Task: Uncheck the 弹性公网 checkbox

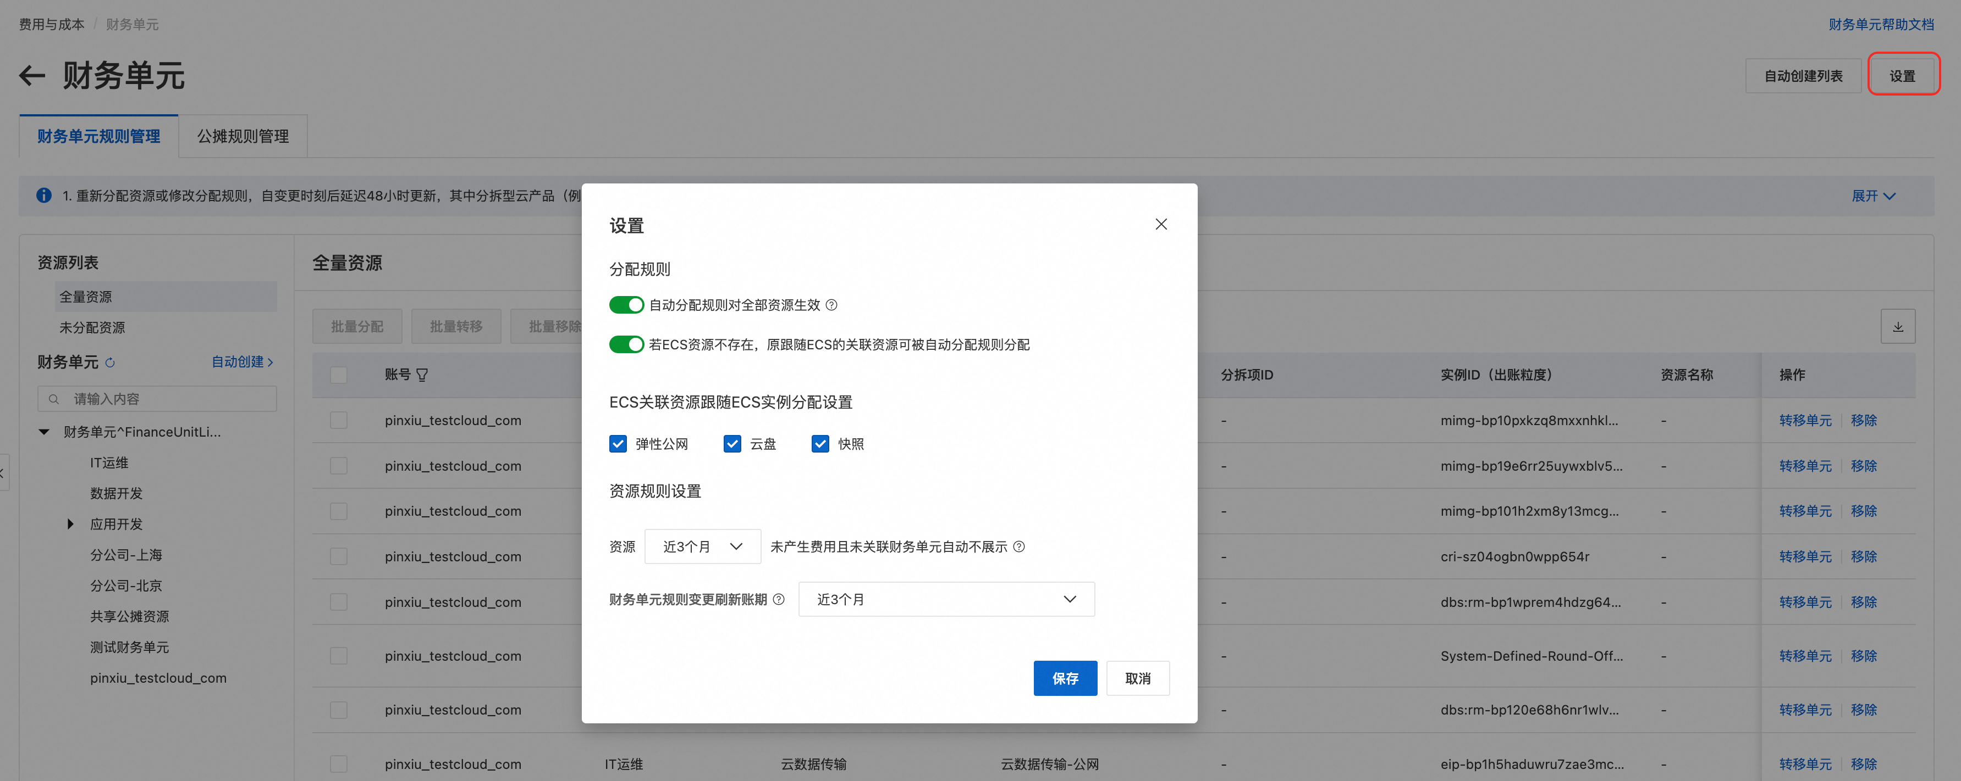Action: click(x=618, y=444)
